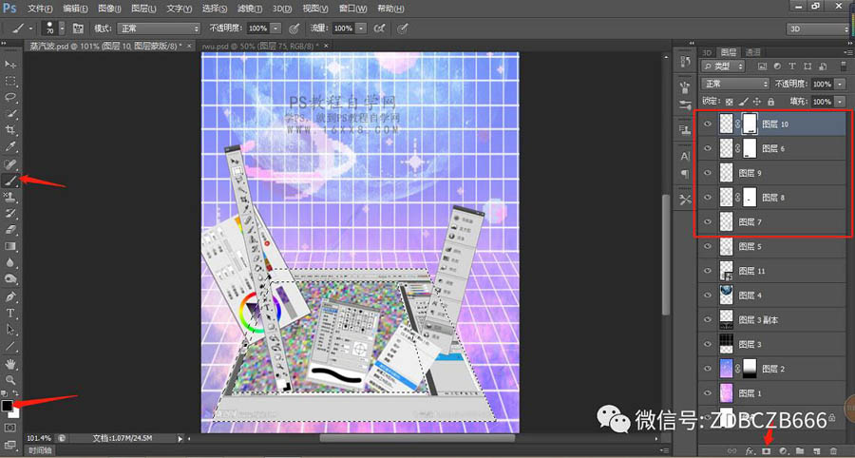The width and height of the screenshot is (855, 458).
Task: Click the Add layer mask icon
Action: click(766, 450)
